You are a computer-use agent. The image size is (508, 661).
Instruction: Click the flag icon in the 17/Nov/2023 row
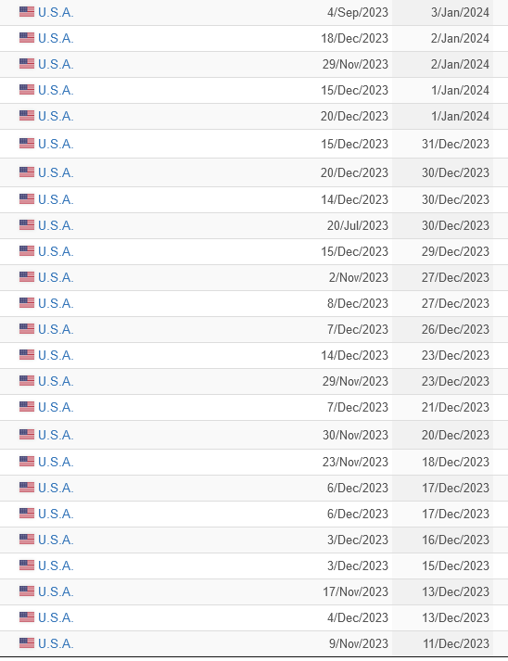27,591
